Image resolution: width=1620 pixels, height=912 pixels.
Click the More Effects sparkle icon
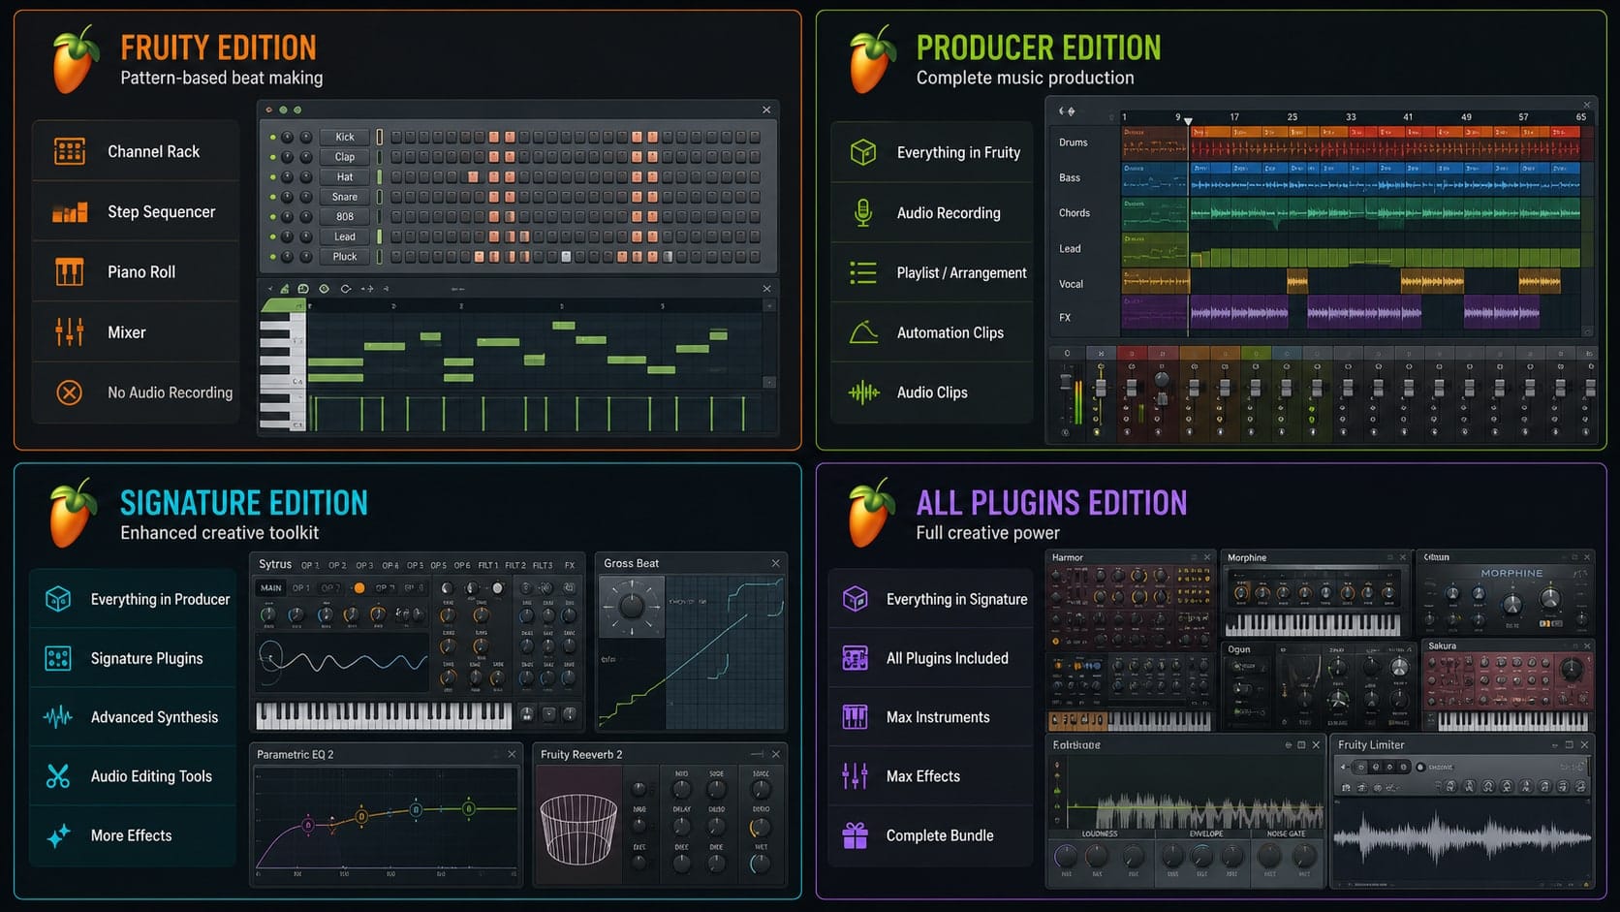point(58,835)
